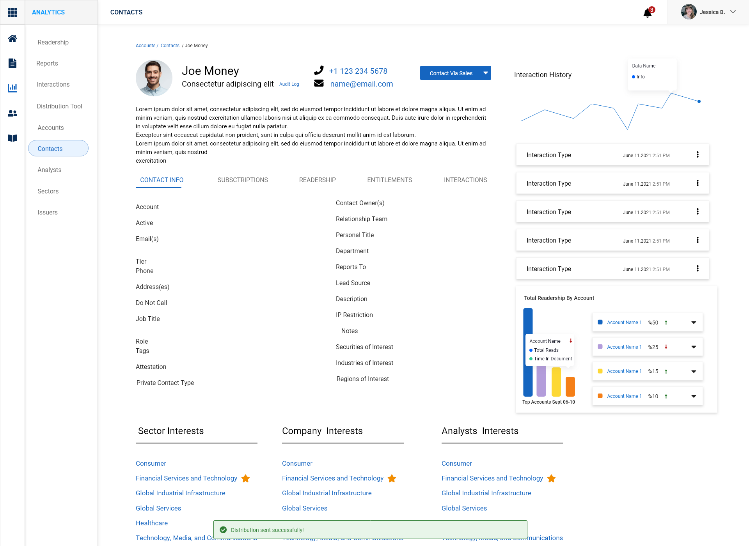Image resolution: width=749 pixels, height=546 pixels.
Task: Toggle the star on Company Financial Services
Action: click(392, 478)
